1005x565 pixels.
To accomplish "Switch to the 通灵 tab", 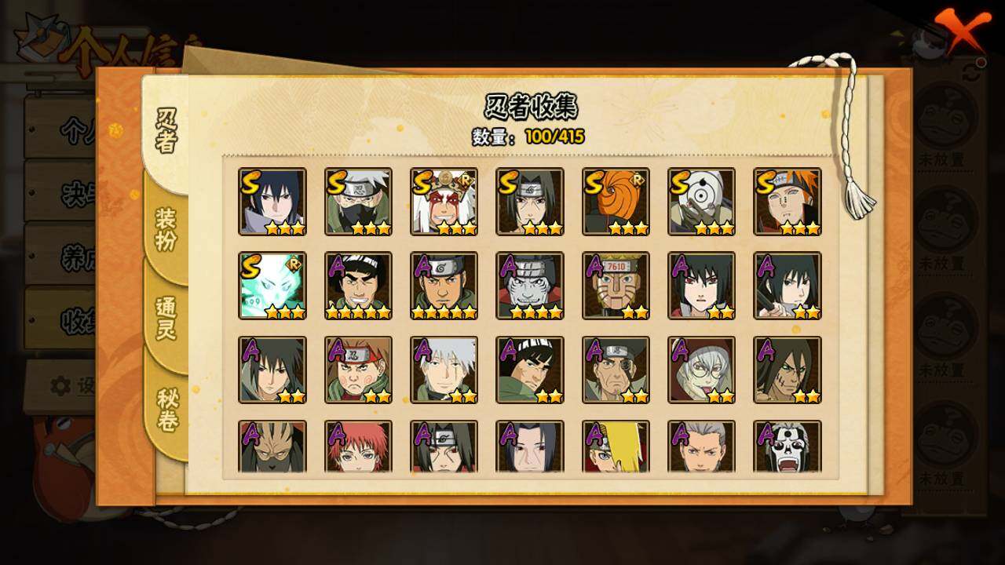I will pos(166,318).
